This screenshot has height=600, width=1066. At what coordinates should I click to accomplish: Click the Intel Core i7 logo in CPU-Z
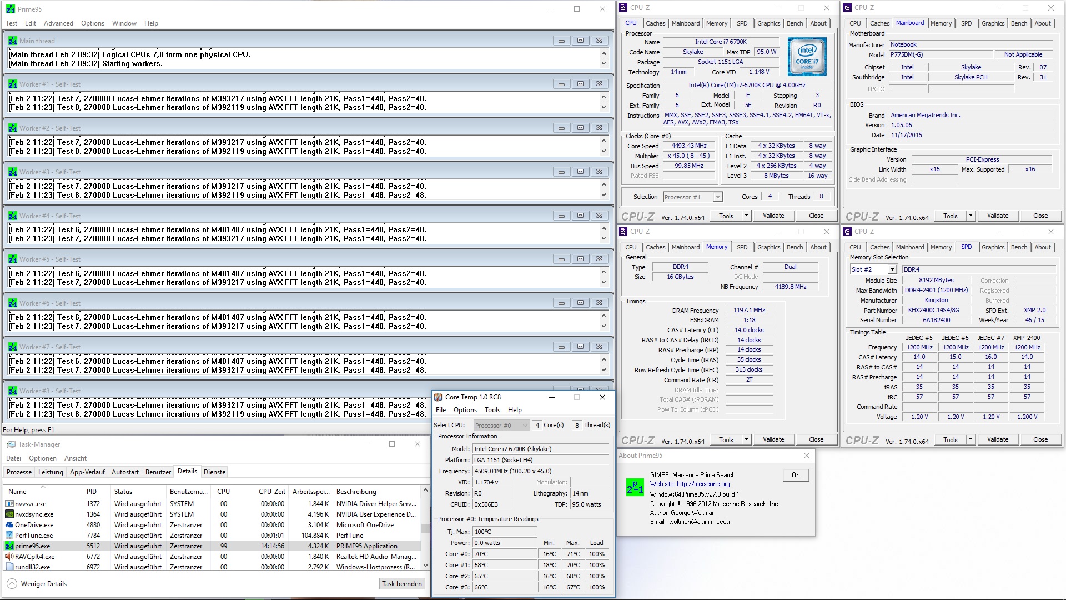point(807,57)
